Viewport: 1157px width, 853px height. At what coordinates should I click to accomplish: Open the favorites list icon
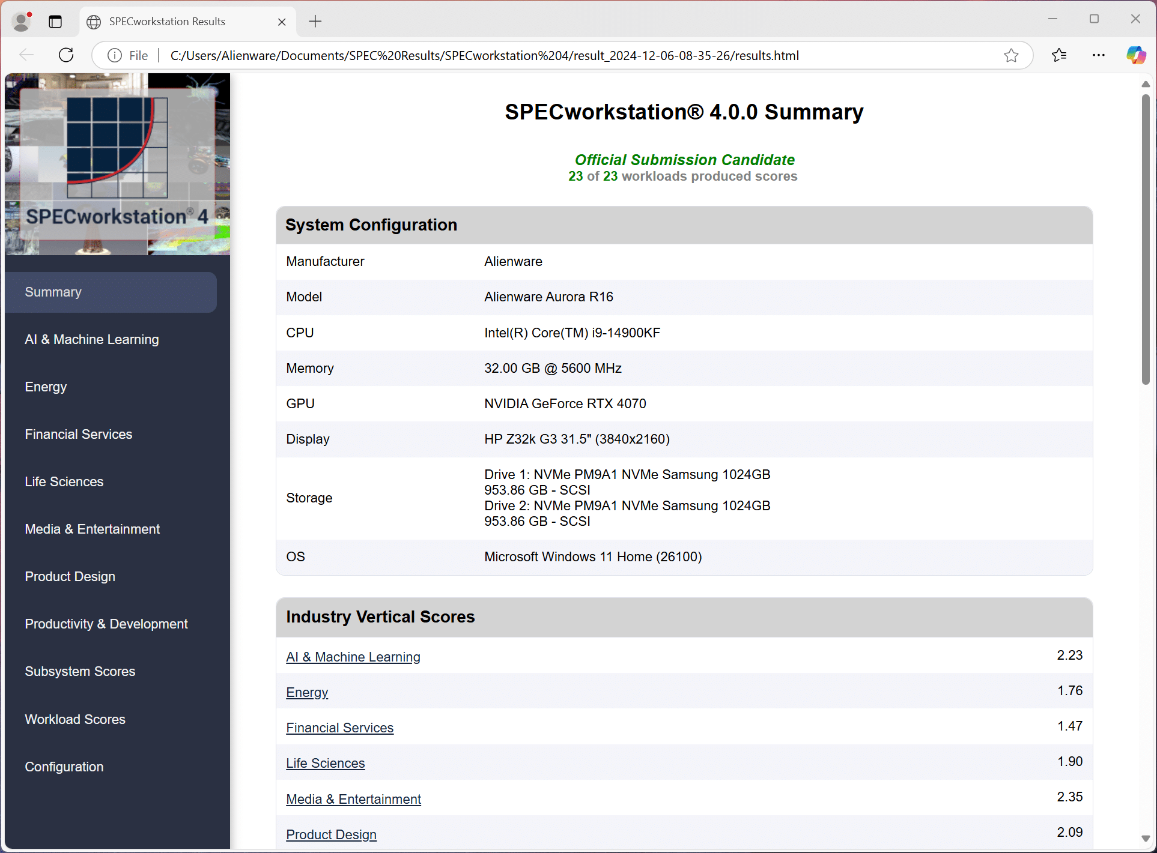[x=1059, y=55]
